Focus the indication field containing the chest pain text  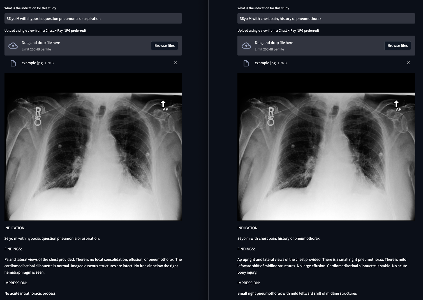(x=326, y=19)
